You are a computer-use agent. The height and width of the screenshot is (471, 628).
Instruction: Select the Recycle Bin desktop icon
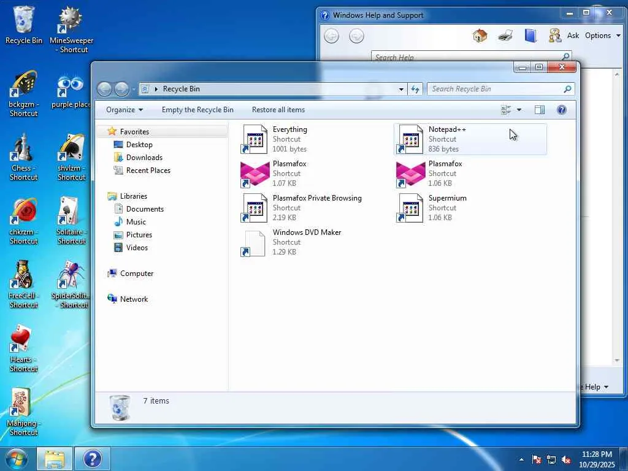[24, 25]
